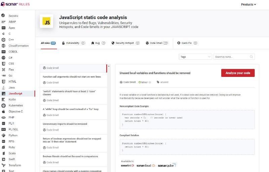The height and width of the screenshot is (172, 269).
Task: Open the SonarQube link
Action: [167, 166]
